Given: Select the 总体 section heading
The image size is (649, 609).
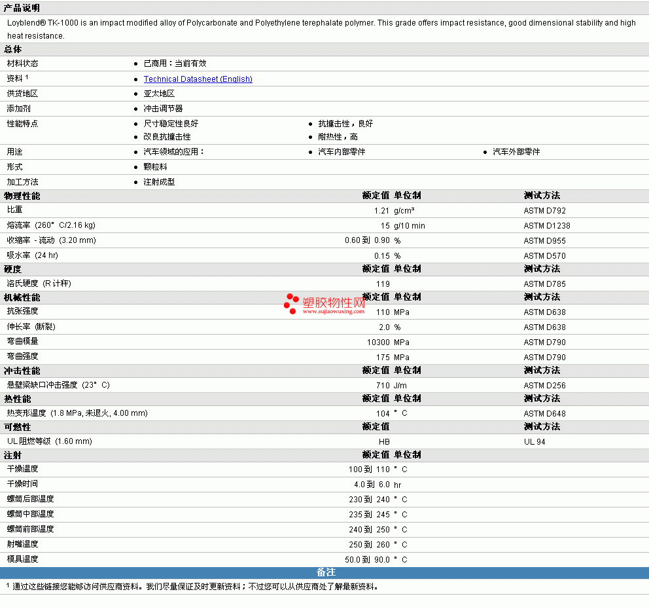Looking at the screenshot, I should coord(13,49).
